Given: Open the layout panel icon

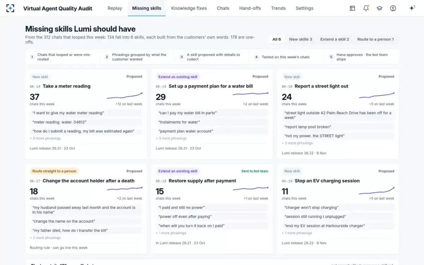Looking at the screenshot, I should 352,8.
